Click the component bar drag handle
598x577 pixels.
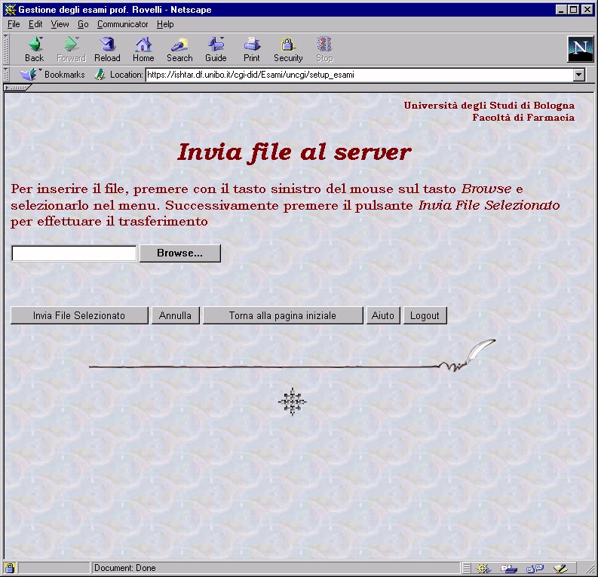pos(467,569)
